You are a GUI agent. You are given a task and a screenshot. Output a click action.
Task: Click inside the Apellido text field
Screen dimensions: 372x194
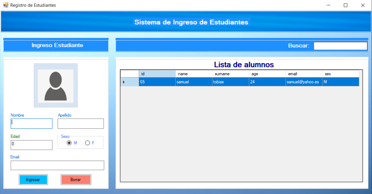click(x=80, y=123)
